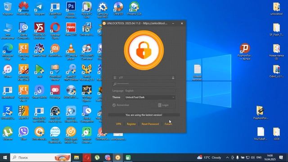
Task: Click the Reset Password link
Action: coord(150,124)
